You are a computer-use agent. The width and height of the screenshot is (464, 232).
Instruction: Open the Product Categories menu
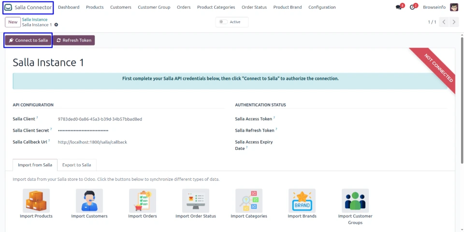(x=216, y=7)
